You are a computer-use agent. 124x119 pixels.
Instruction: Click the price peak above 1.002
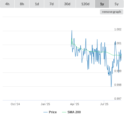(72, 30)
